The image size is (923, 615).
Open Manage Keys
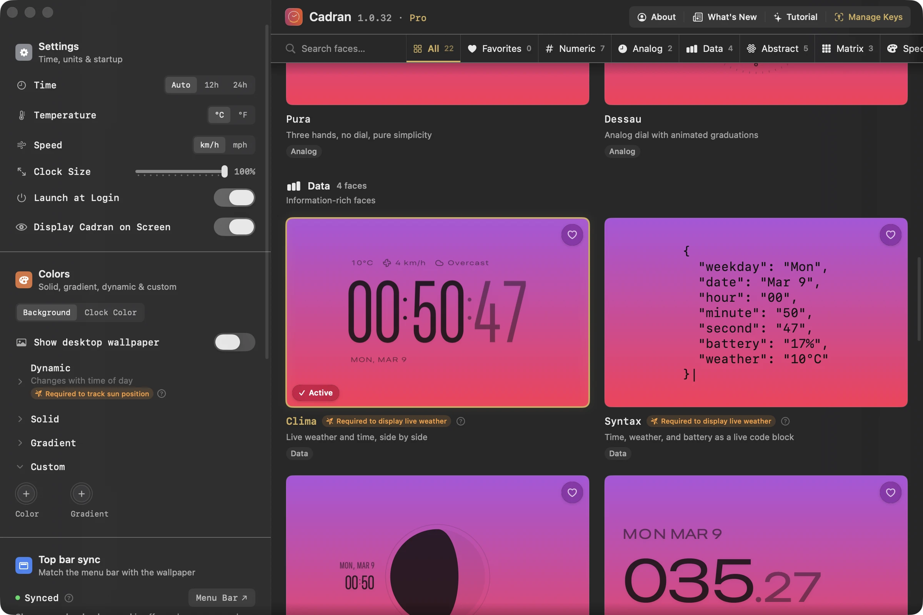(x=868, y=17)
